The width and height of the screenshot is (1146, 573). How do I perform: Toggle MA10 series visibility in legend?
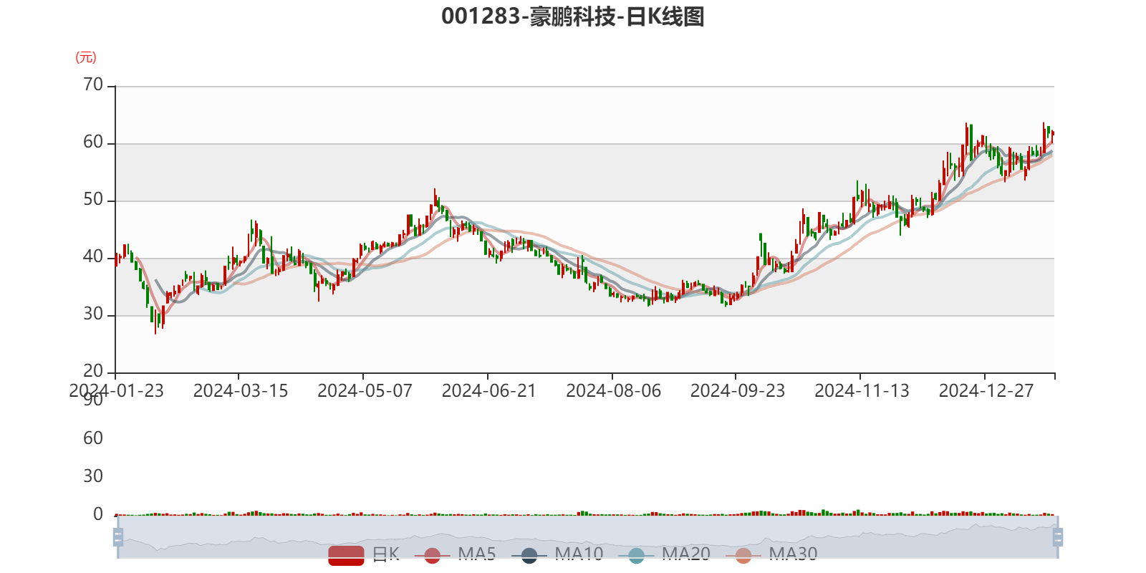pos(557,554)
